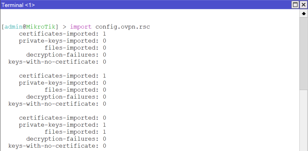
Task: Click first block's 'private-keys-imported: 0' line
Action: (63, 41)
